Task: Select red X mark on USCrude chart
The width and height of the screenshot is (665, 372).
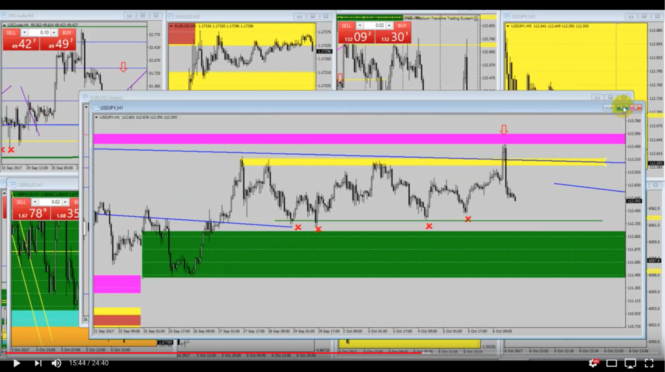Action: (x=11, y=150)
